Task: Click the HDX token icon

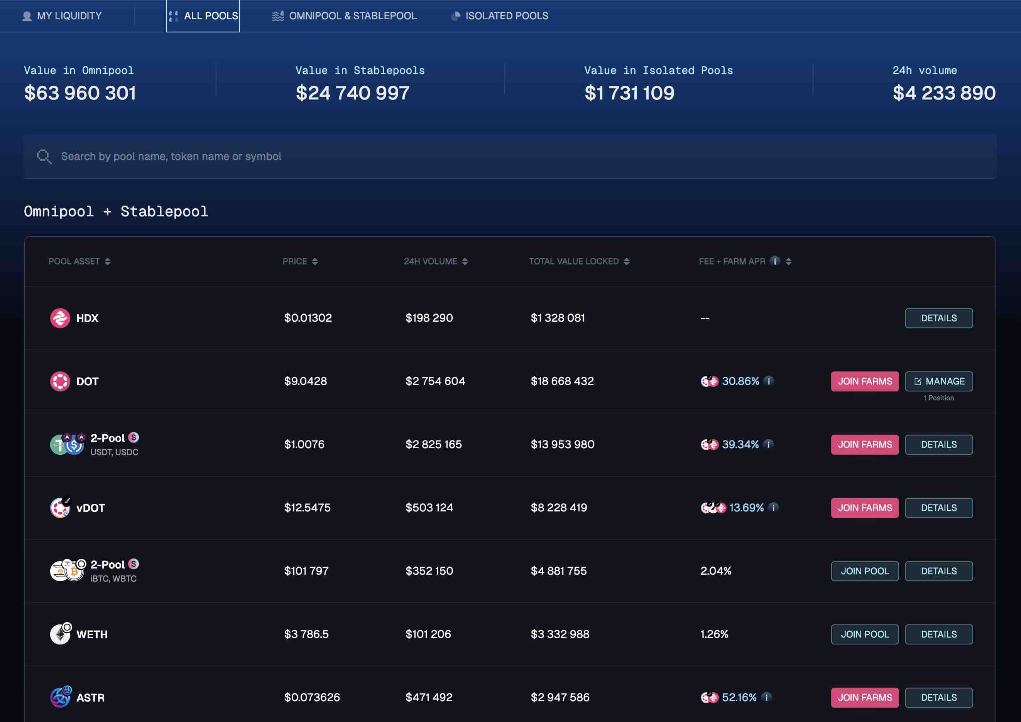Action: click(x=60, y=318)
